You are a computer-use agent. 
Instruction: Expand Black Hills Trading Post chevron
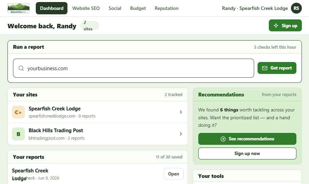pos(181,134)
